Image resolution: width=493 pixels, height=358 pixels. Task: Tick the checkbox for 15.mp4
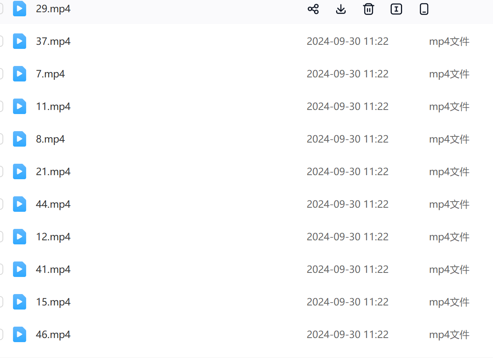[1, 302]
